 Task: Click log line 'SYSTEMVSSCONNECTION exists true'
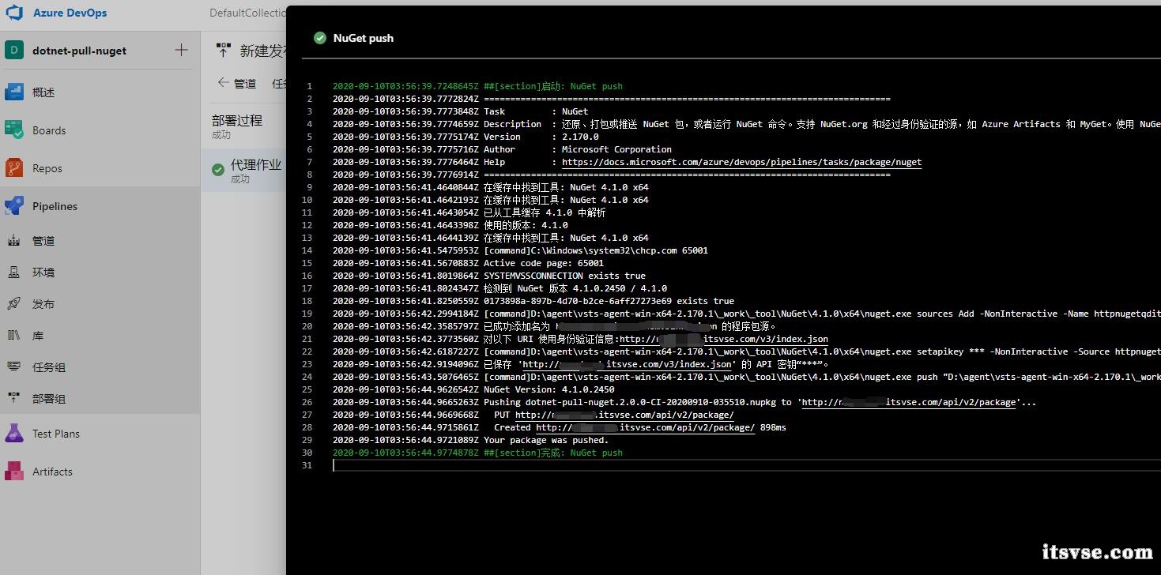tap(564, 276)
